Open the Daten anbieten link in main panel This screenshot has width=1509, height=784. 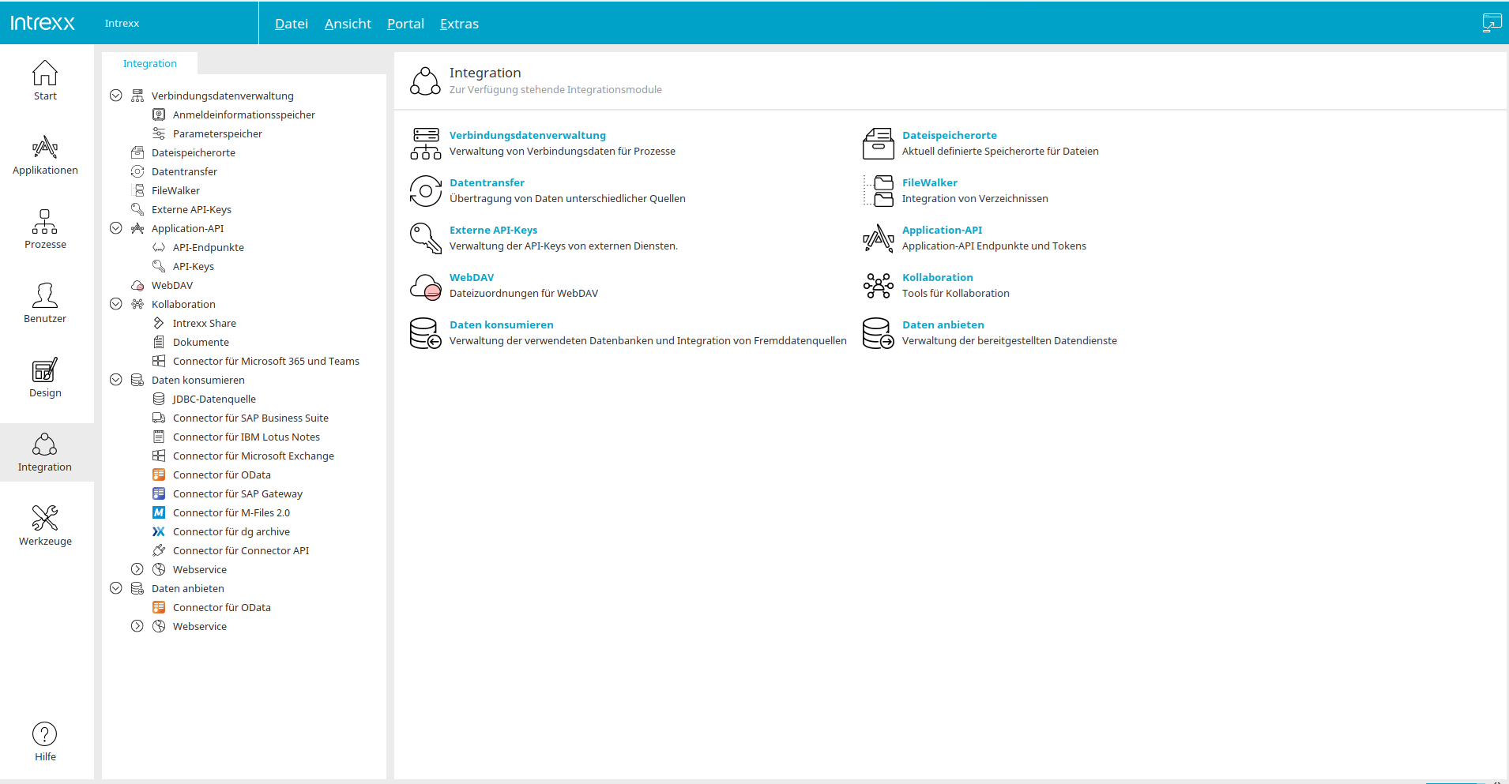click(943, 324)
